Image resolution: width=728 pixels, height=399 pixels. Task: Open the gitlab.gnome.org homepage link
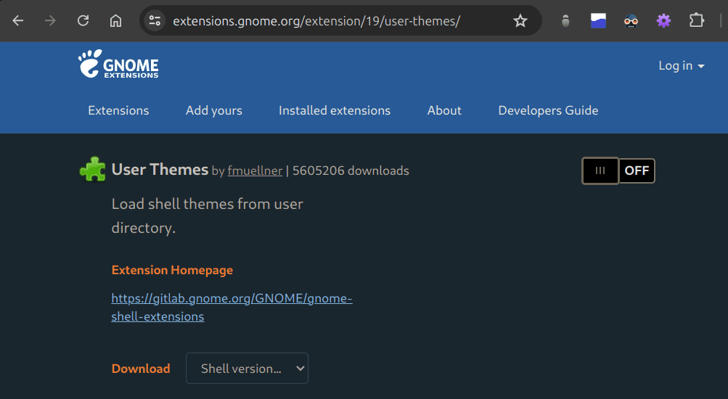(x=231, y=307)
